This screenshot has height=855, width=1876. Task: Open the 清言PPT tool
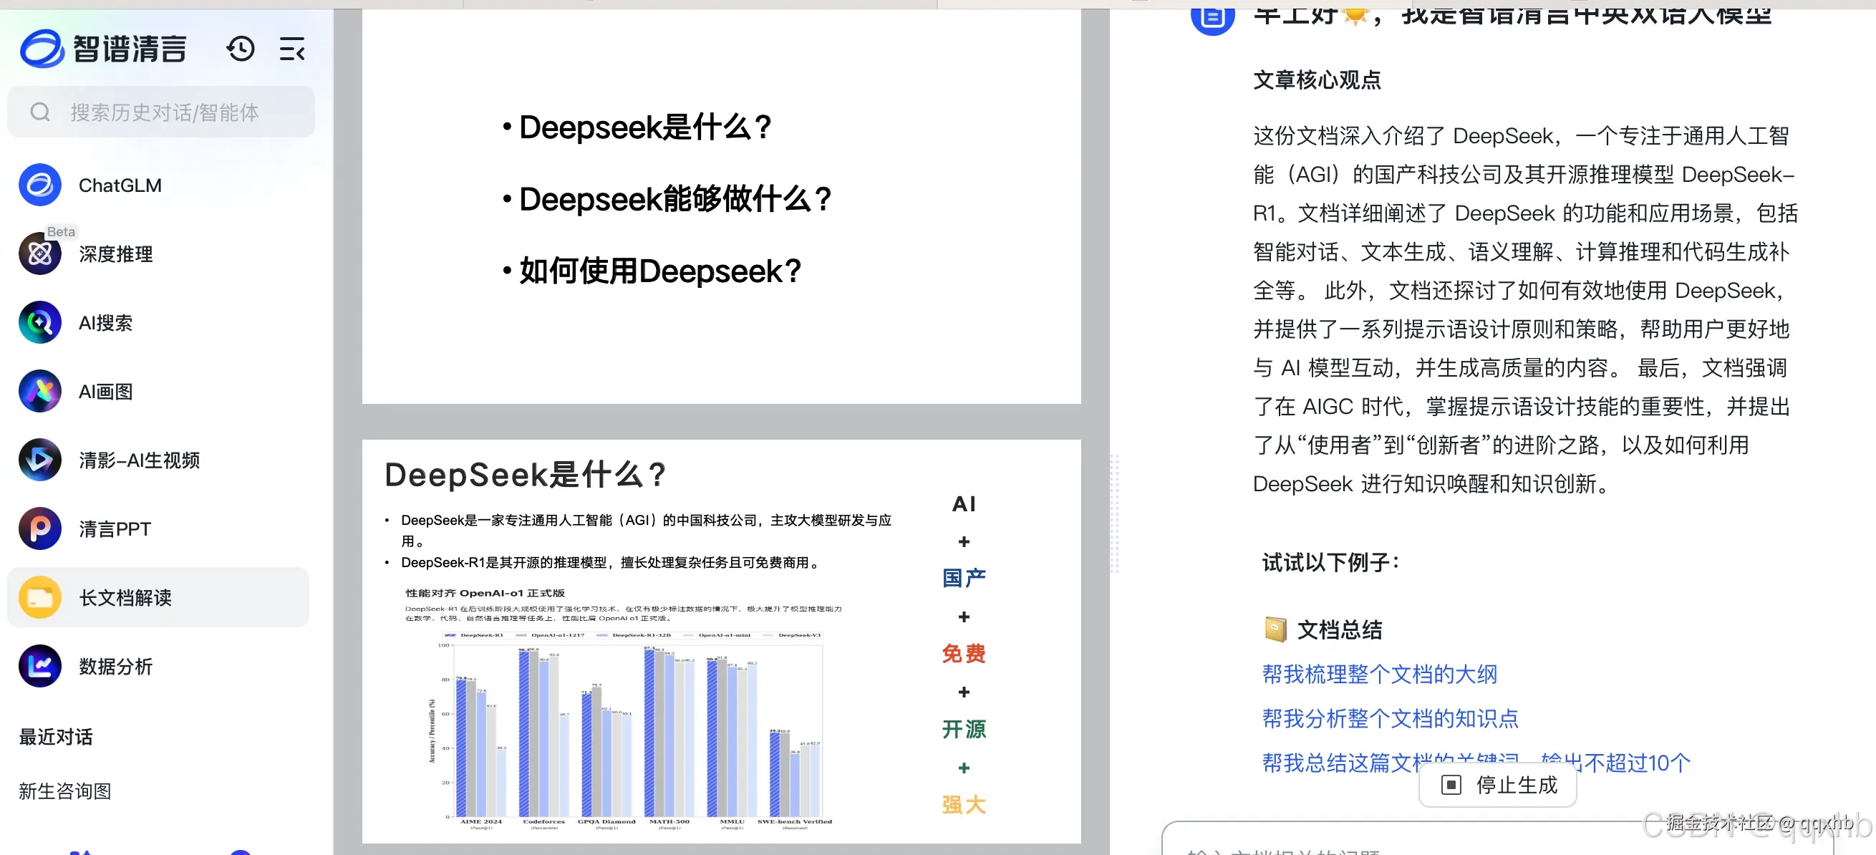115,528
